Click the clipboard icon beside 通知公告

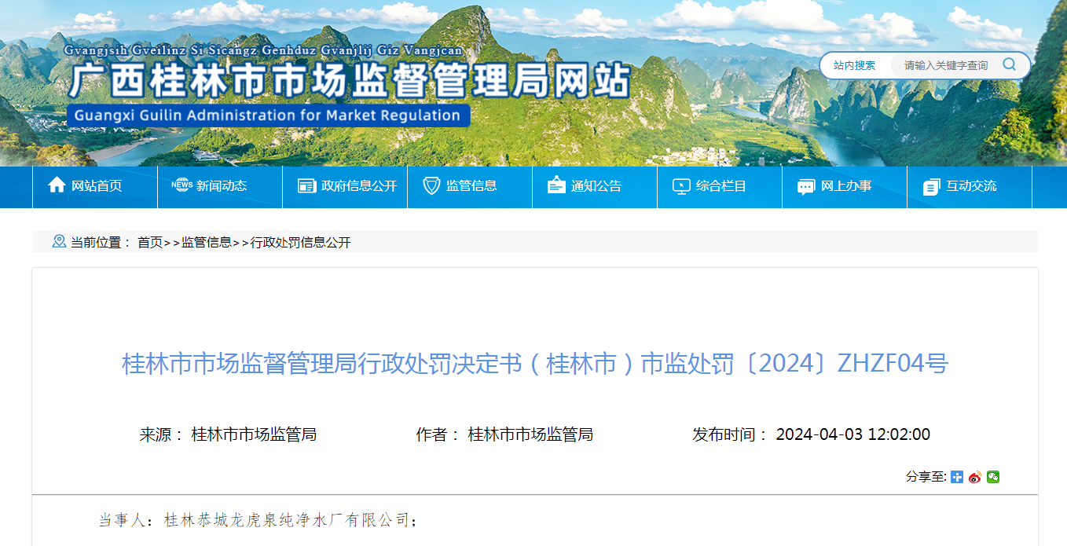pos(556,185)
